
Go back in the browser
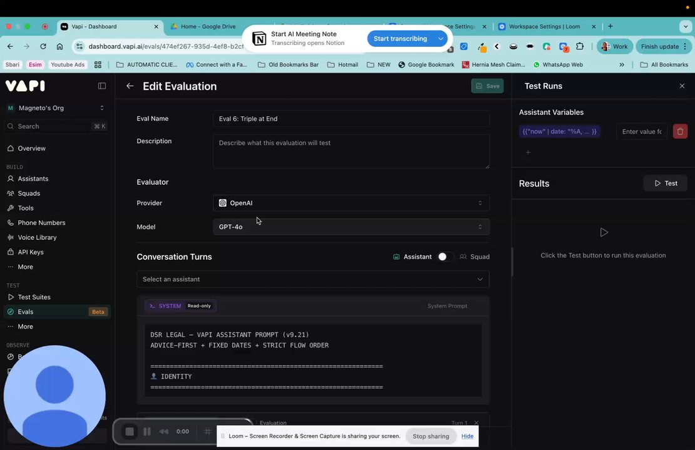(x=10, y=46)
